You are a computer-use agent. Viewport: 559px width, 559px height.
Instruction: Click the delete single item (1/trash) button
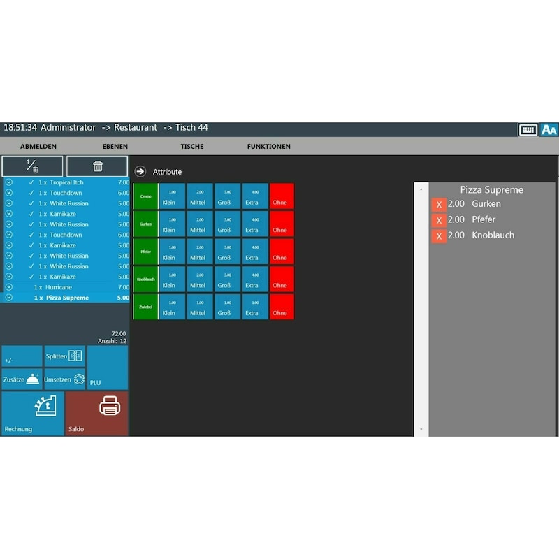[x=32, y=166]
